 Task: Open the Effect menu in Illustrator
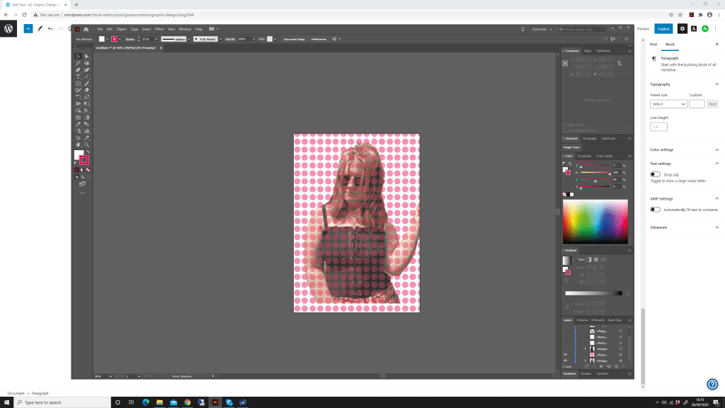click(x=159, y=29)
